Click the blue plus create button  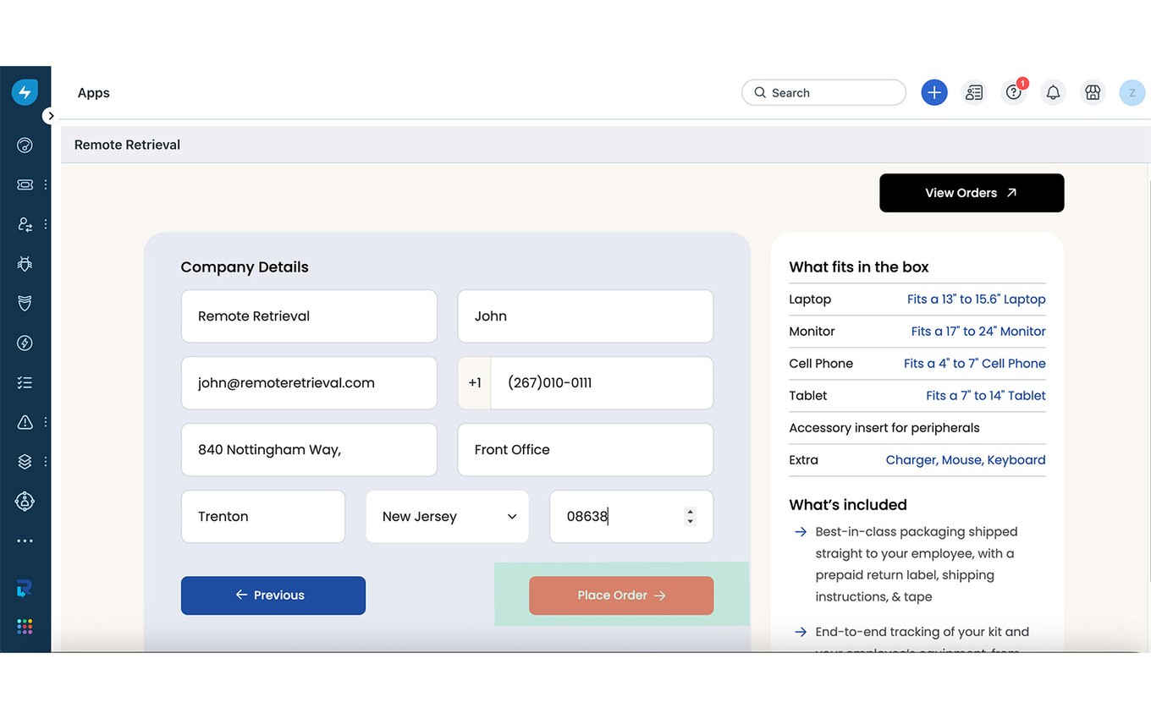tap(934, 92)
